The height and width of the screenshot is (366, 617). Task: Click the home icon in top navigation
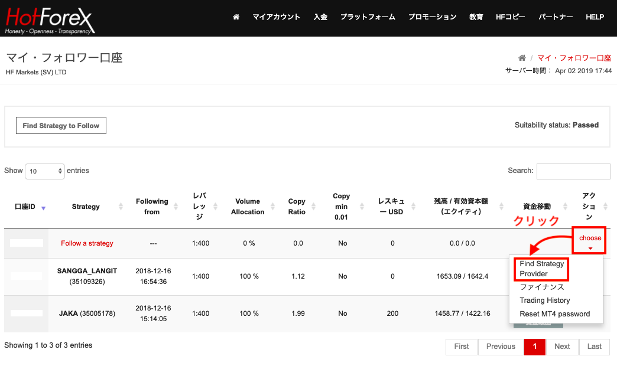coord(236,17)
